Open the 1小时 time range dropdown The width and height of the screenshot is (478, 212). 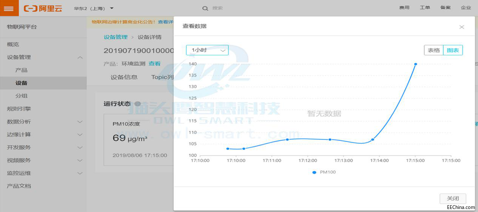click(207, 50)
